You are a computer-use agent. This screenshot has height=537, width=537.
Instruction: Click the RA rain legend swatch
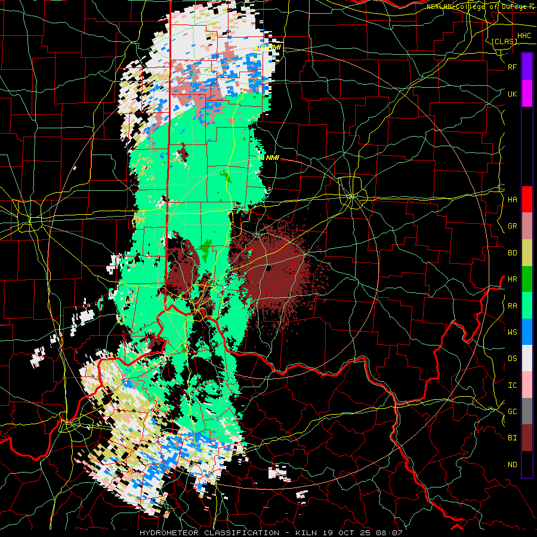527,305
